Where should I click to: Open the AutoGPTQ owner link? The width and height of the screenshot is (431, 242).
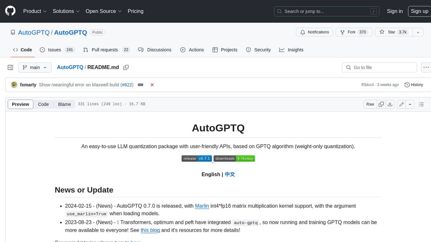[34, 32]
